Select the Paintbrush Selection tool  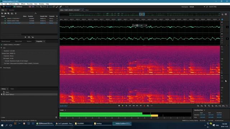(x=57, y=7)
